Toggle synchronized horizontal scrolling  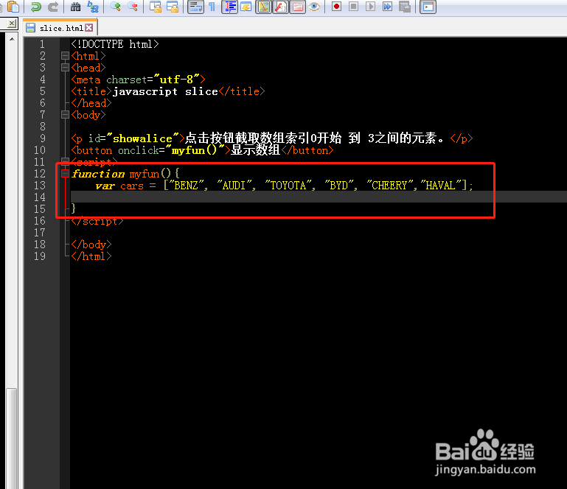[x=173, y=7]
